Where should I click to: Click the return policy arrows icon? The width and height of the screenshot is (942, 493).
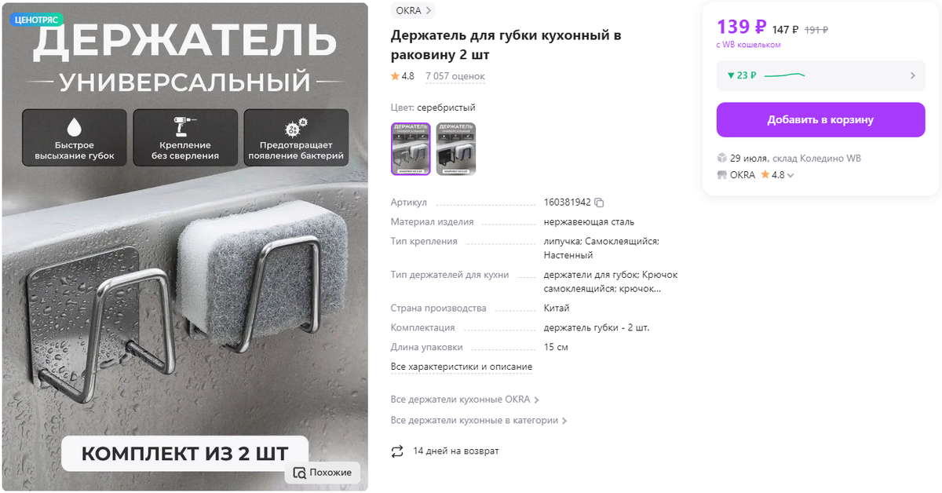[x=397, y=451]
